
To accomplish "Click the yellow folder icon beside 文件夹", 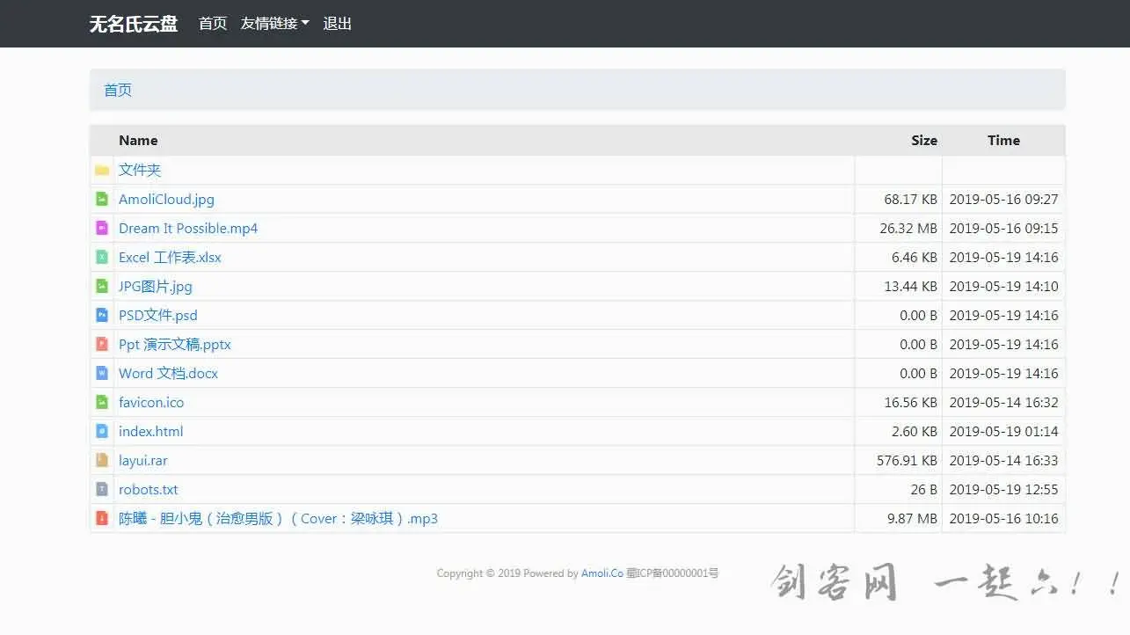I will 102,170.
